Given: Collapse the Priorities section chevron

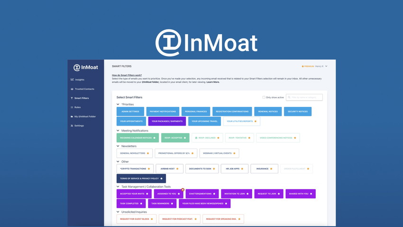Looking at the screenshot, I should coord(118,104).
